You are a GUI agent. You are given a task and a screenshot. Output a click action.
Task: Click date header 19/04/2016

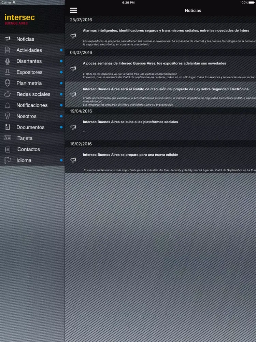pyautogui.click(x=81, y=111)
